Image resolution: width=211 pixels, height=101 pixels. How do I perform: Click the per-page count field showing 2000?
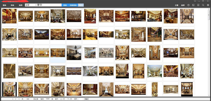tap(48, 99)
